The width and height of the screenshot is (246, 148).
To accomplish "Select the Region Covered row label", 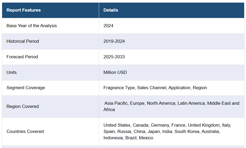I will (x=23, y=107).
